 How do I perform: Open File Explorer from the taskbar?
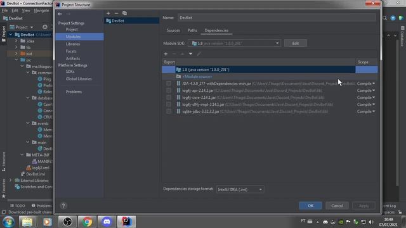(x=27, y=222)
